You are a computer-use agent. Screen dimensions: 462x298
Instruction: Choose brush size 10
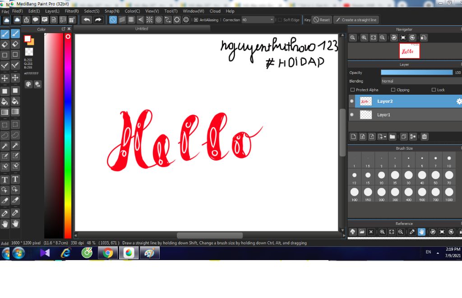coord(449,160)
